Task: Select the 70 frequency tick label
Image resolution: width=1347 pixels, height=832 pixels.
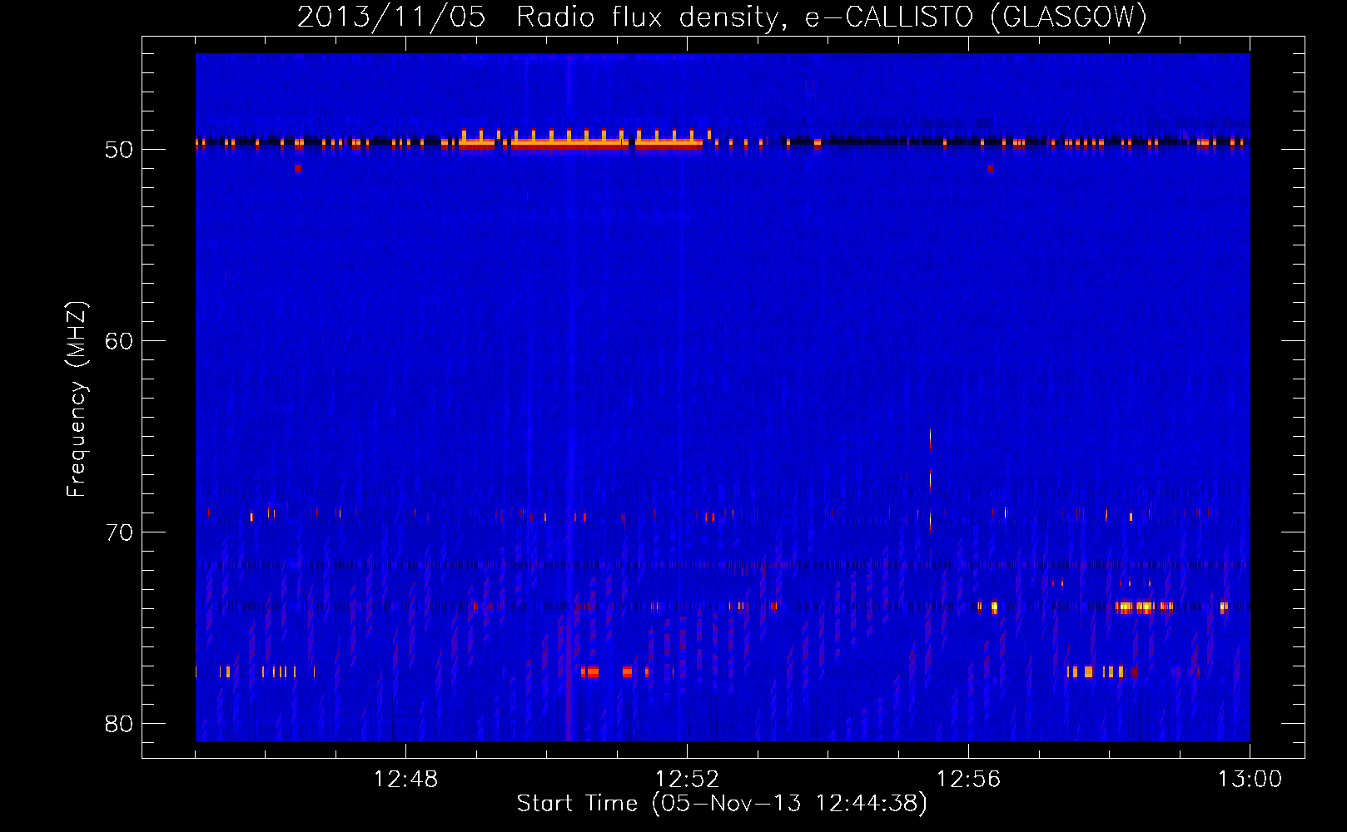Action: [x=119, y=532]
